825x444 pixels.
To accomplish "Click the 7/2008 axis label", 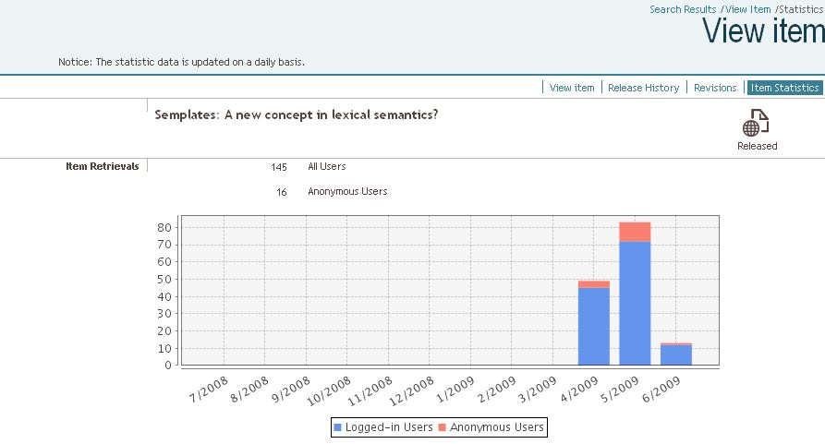I will coord(208,389).
